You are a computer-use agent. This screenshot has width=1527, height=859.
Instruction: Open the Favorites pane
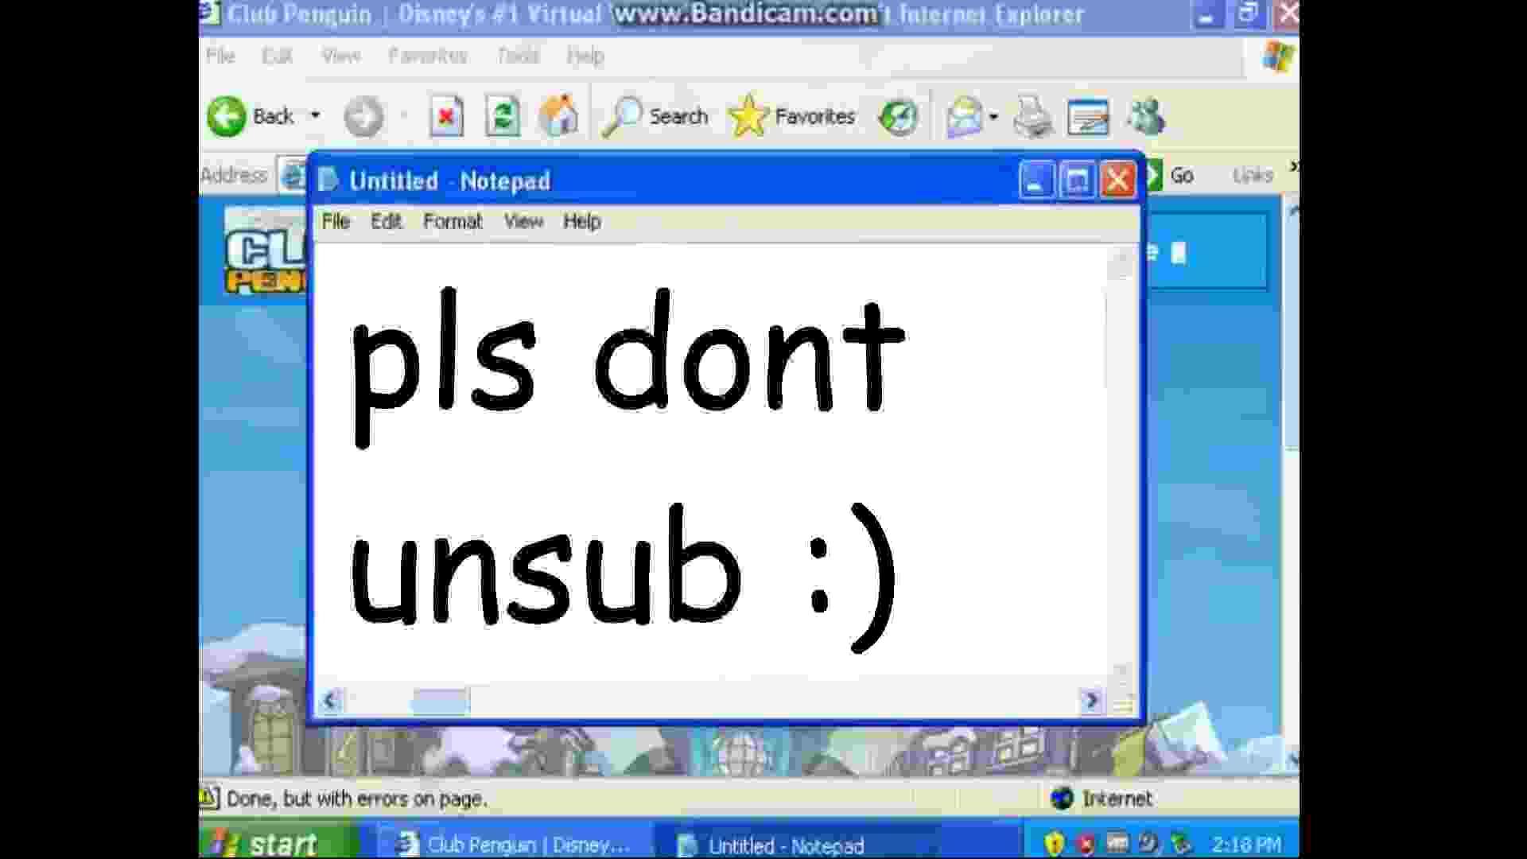point(791,117)
